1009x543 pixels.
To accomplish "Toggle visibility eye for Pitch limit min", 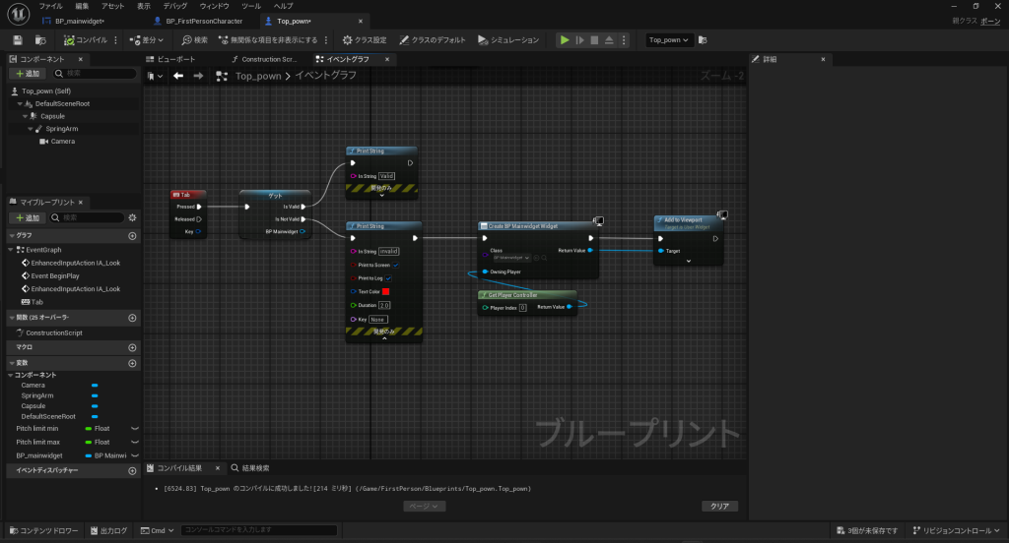I will (x=134, y=428).
